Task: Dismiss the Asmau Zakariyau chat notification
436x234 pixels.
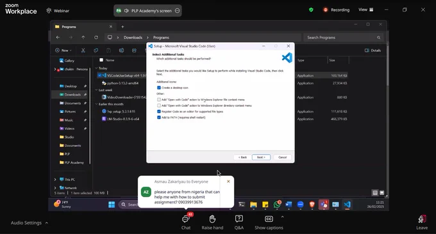Action: pyautogui.click(x=228, y=182)
